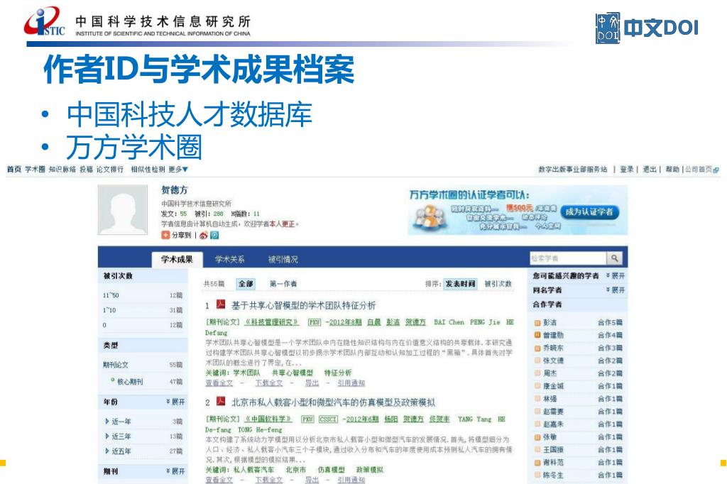Click the 成为认证学者 button
The width and height of the screenshot is (727, 484).
(589, 212)
